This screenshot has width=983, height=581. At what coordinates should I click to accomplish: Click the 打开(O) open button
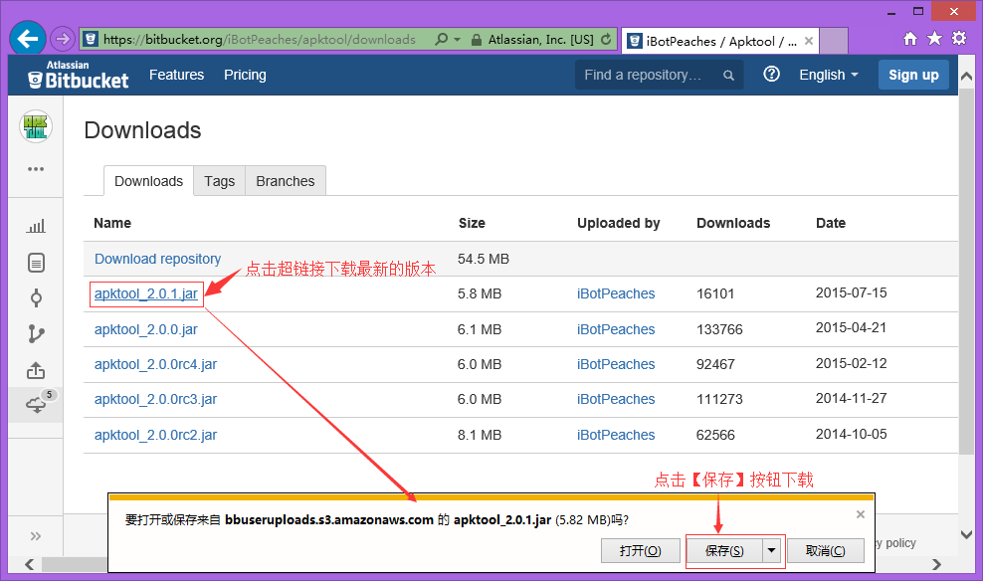pos(640,551)
